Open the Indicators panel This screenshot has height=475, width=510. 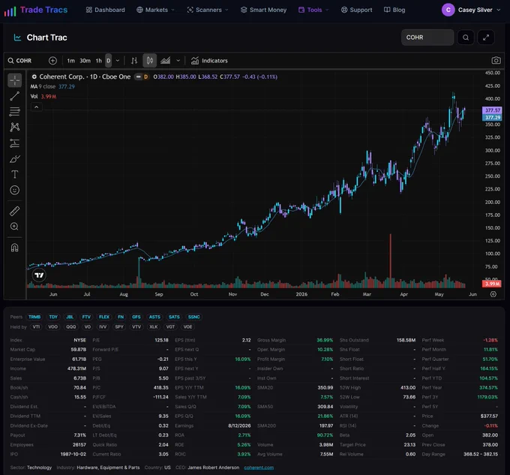click(209, 61)
